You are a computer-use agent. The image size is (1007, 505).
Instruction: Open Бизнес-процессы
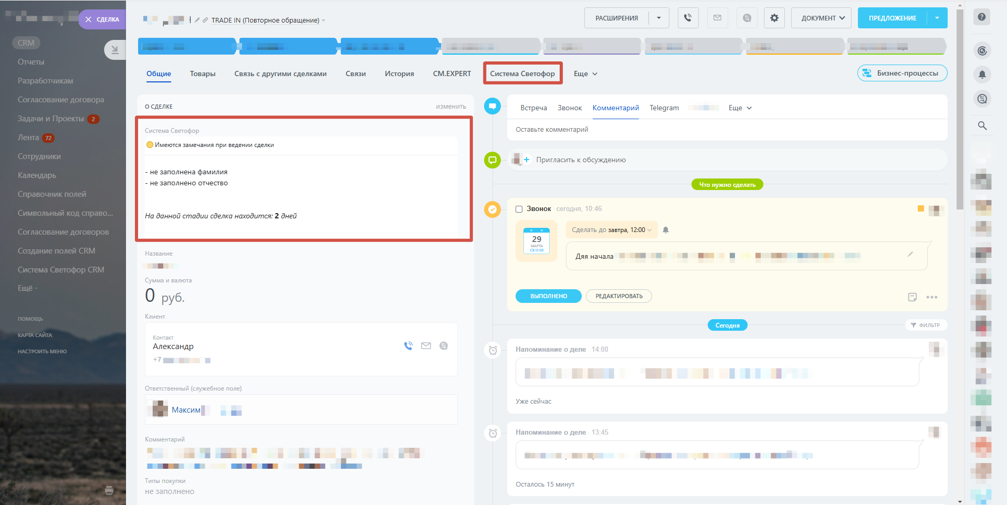tap(903, 73)
